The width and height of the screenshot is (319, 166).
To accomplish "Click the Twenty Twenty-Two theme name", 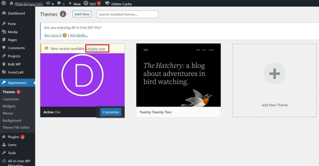I will click(x=156, y=112).
